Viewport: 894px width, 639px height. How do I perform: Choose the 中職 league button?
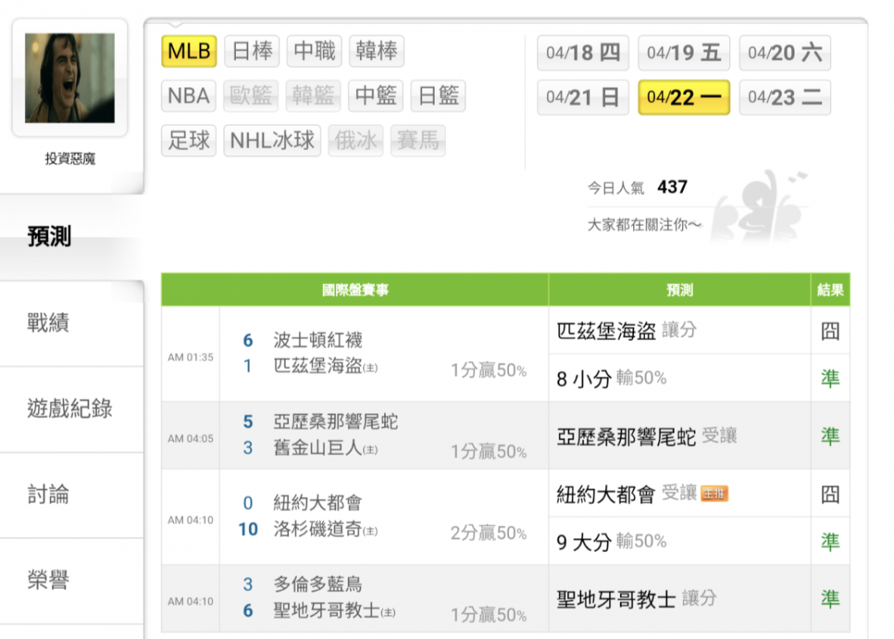pos(315,51)
